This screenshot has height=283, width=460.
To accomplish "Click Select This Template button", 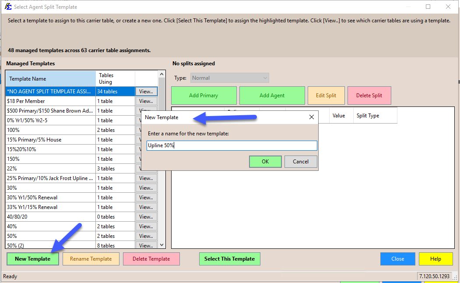I will click(230, 259).
